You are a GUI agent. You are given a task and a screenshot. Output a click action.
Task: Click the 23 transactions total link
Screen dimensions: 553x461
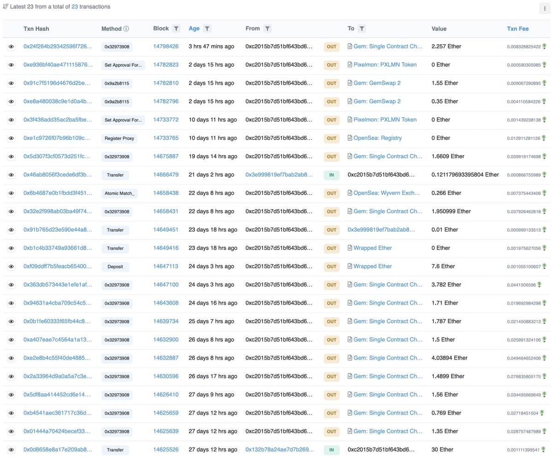75,6
